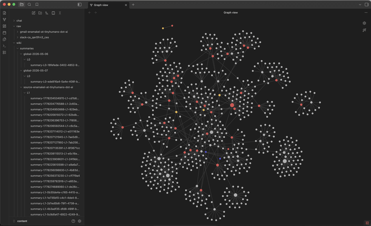This screenshot has height=226, width=371.
Task: Click the largest red node in graph center
Action: (x=232, y=105)
